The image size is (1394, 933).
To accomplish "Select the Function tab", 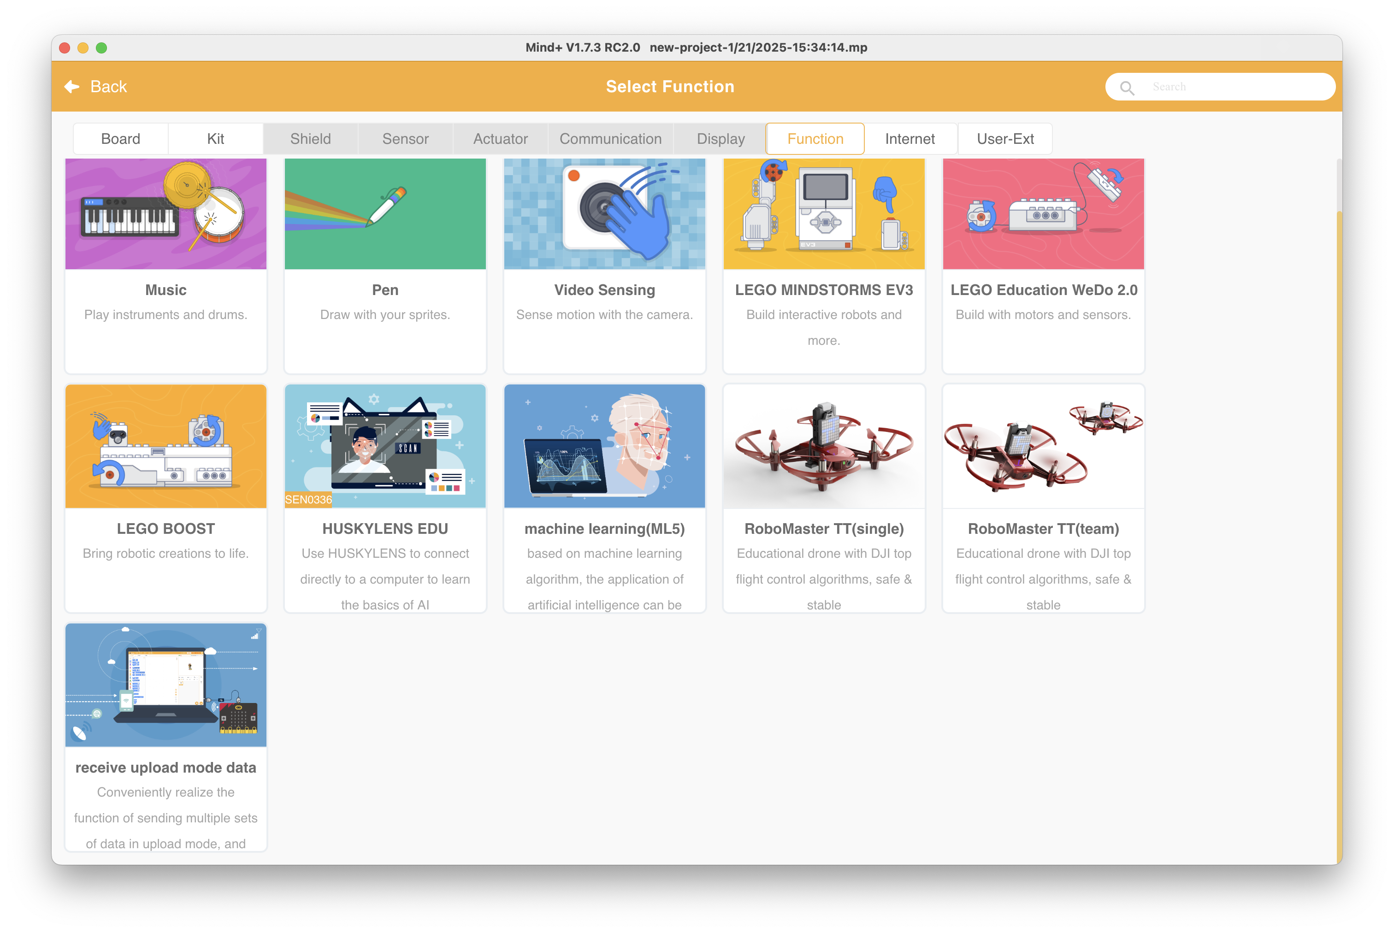I will tap(815, 139).
